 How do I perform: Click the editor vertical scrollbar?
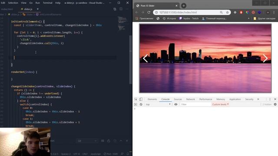[131, 60]
